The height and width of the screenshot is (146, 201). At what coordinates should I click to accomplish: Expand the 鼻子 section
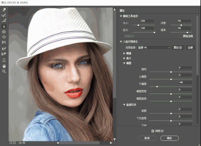pos(124,58)
